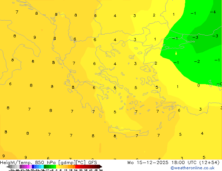The height and width of the screenshot is (171, 222).
Task: Click the GFS model label in title
Action: (92, 163)
